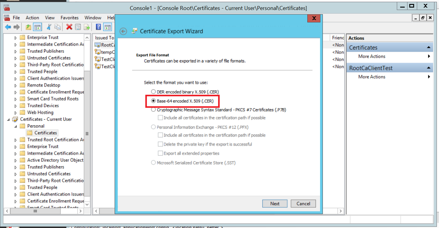Click the wizard's back arrow icon
Screen dimensions: 439x228
pos(123,31)
